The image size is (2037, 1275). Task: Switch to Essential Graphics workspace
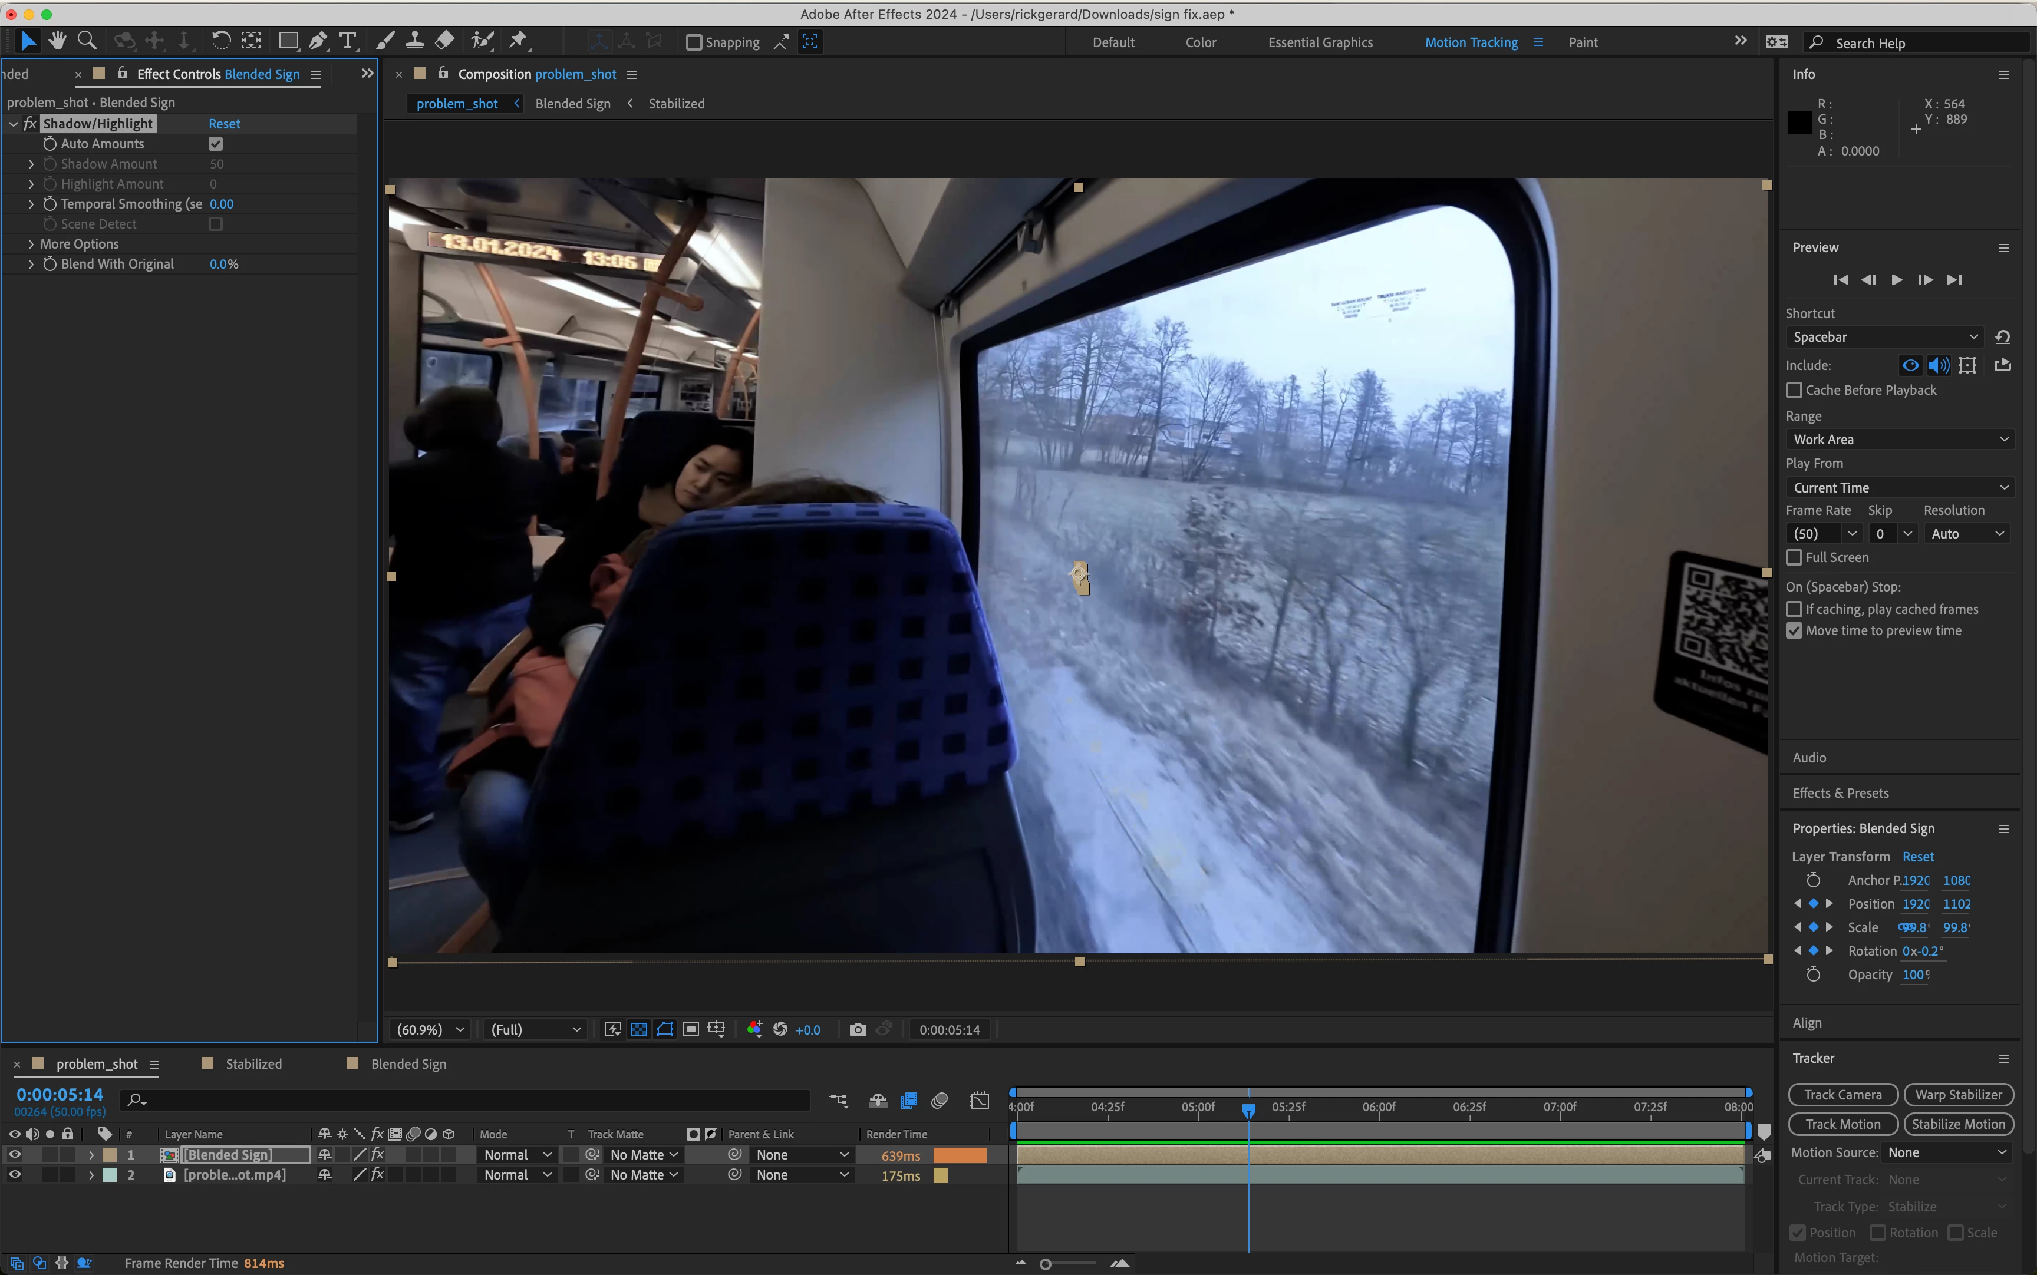pyautogui.click(x=1320, y=42)
